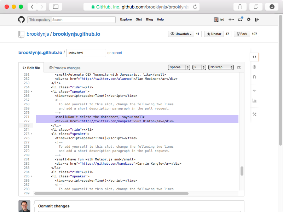This screenshot has width=283, height=212.
Task: Collapse the code fold at line 275
Action: [31, 134]
